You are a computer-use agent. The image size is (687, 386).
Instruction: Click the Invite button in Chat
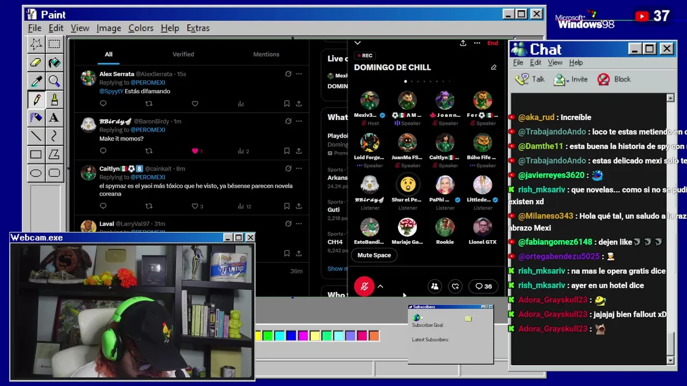571,79
